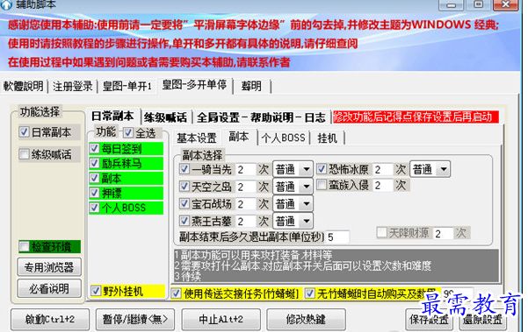Toggle the 野外挂机 checkbox

(96, 290)
